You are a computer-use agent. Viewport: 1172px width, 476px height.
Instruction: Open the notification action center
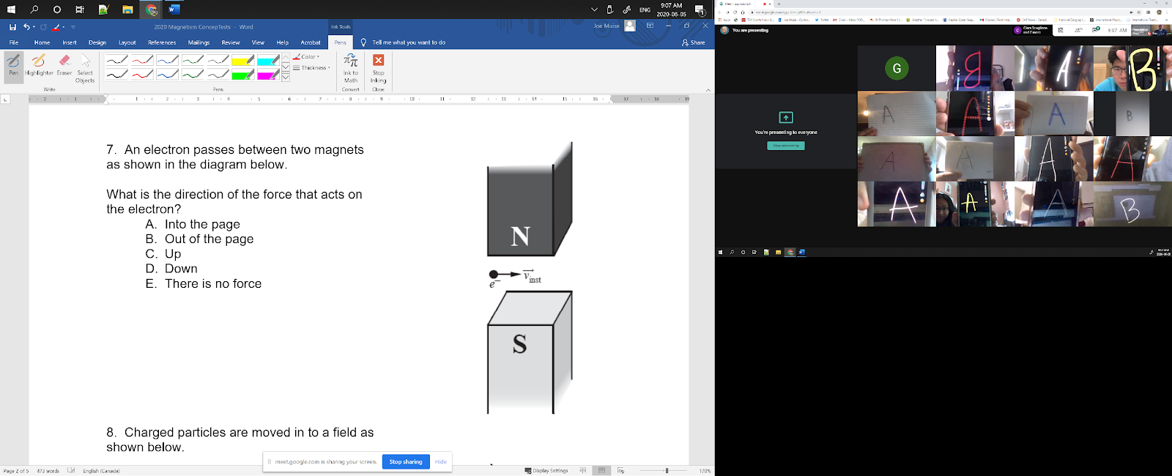(700, 10)
